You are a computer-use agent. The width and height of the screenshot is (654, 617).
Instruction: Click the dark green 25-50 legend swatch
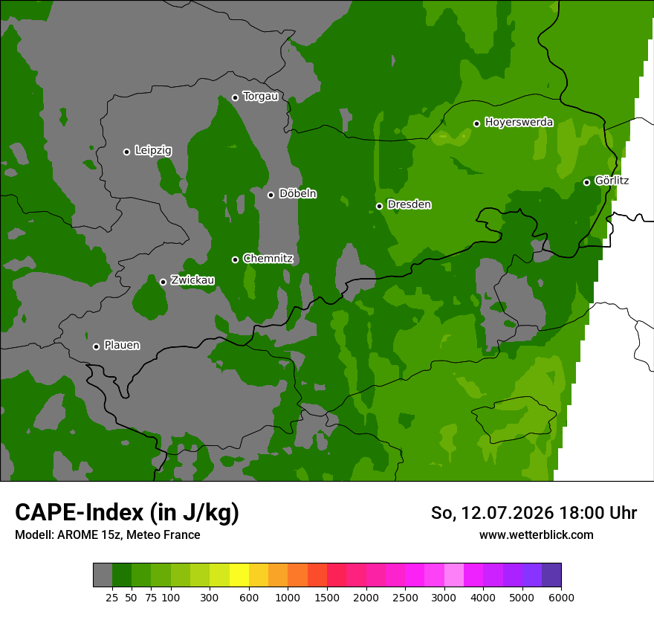122,575
